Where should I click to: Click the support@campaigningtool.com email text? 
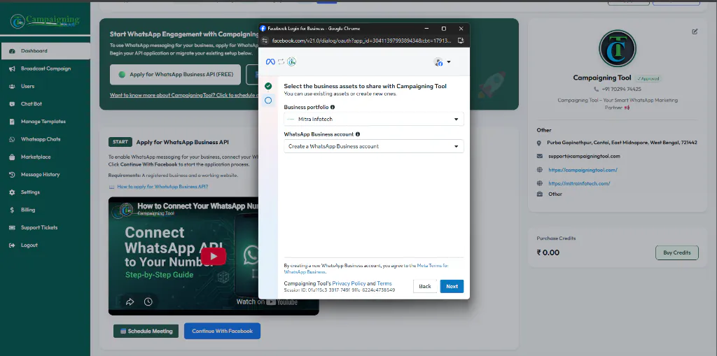click(x=585, y=156)
